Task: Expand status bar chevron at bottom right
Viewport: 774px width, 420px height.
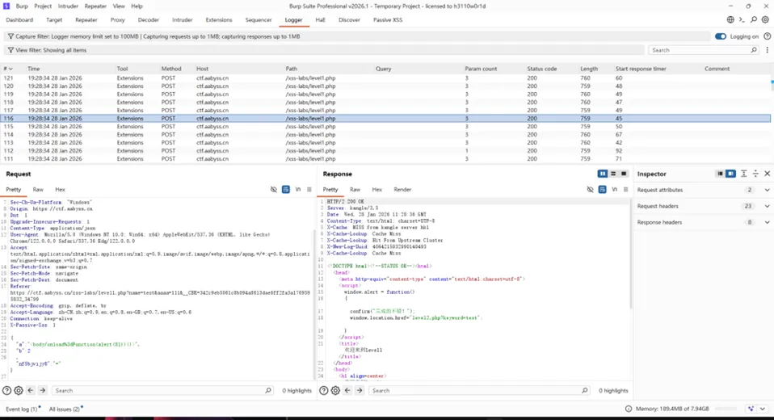Action: [763, 409]
